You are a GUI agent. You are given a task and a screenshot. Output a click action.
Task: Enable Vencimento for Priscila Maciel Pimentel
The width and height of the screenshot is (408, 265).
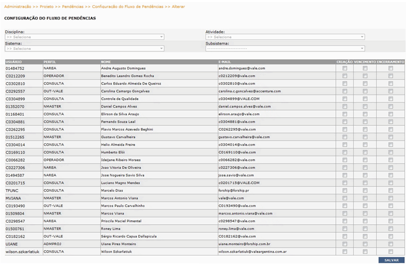[x=365, y=221]
